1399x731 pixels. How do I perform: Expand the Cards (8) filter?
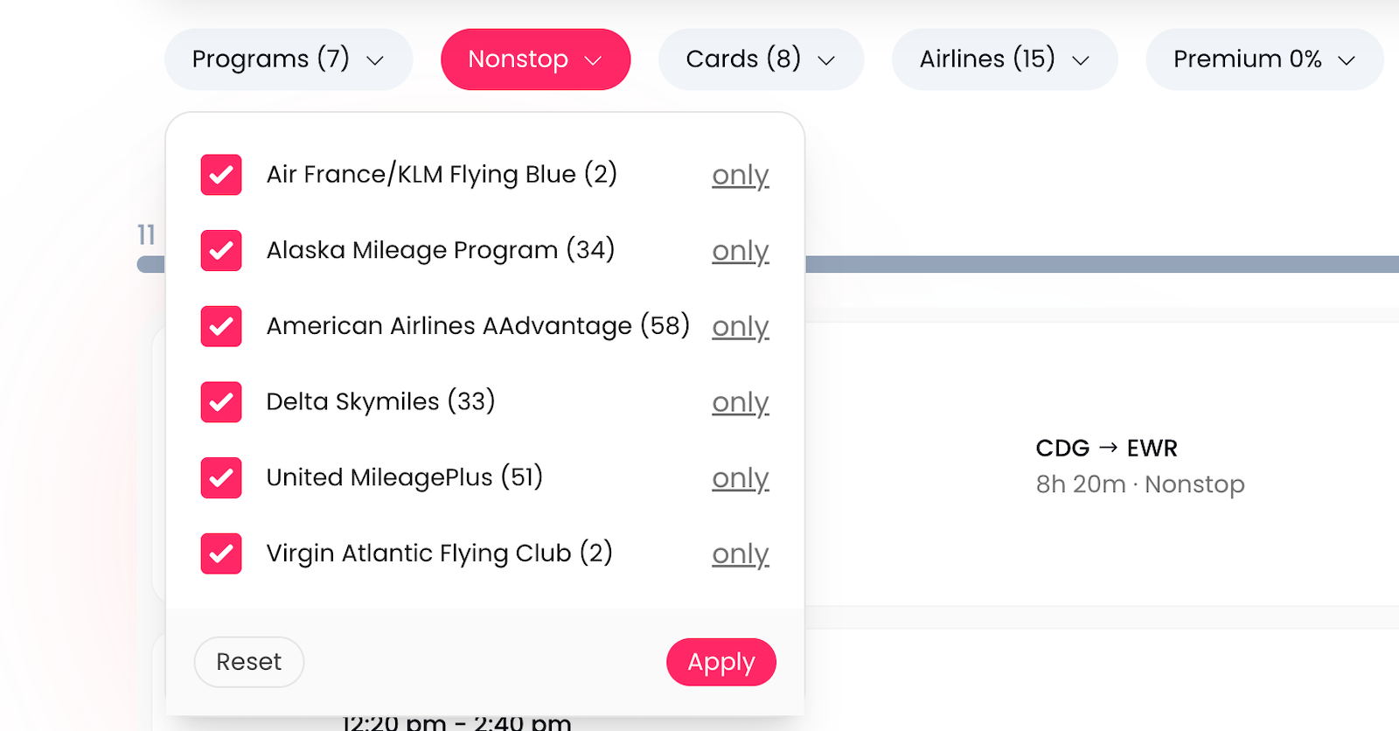(761, 59)
